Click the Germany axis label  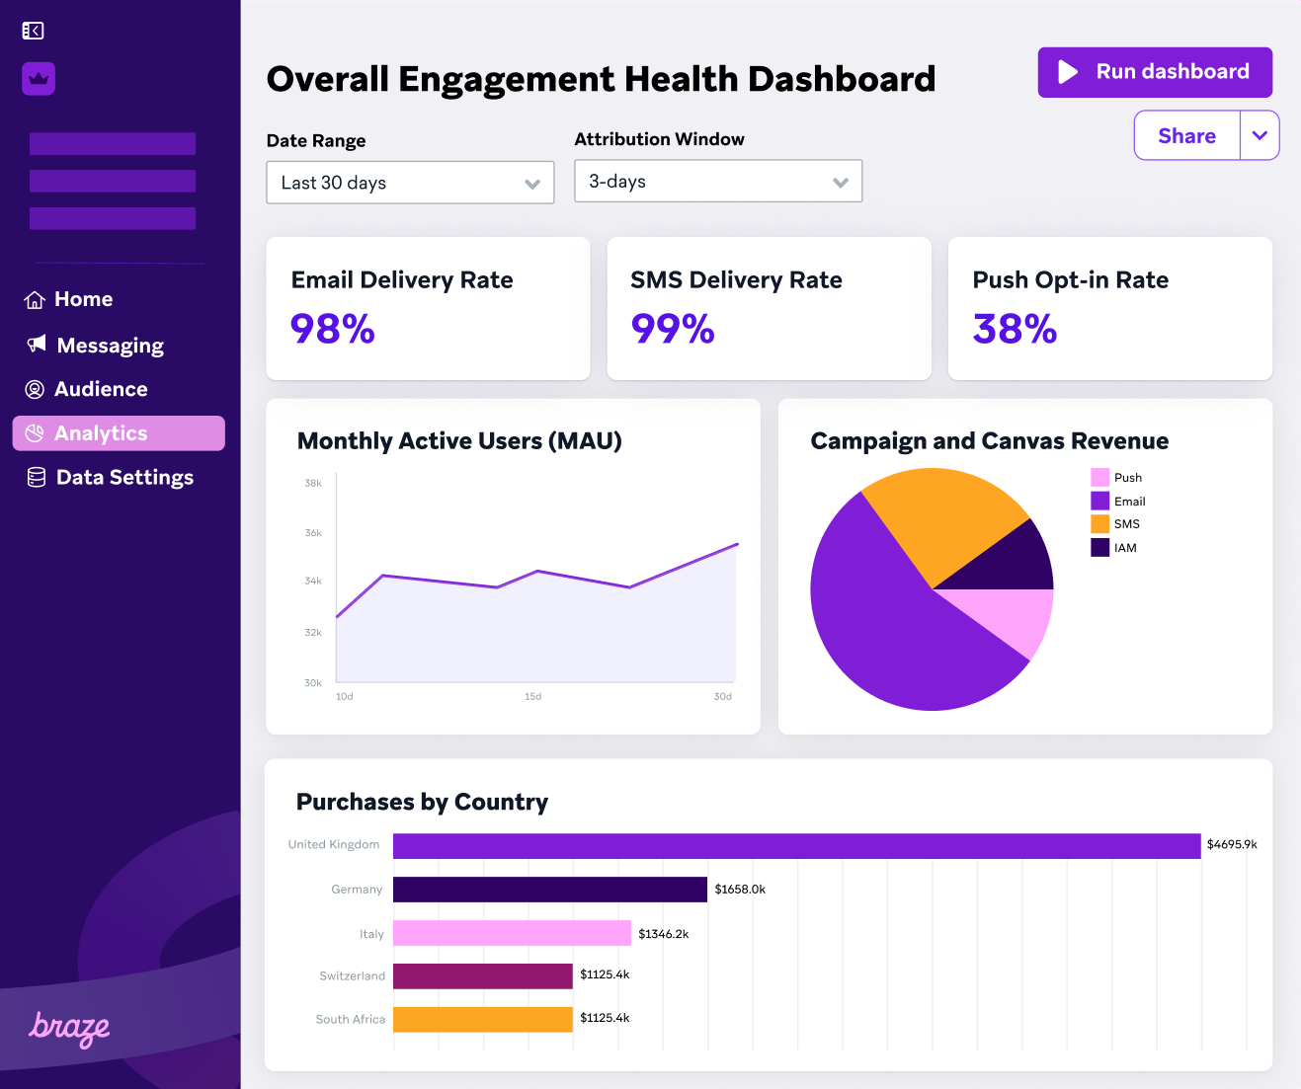(357, 890)
